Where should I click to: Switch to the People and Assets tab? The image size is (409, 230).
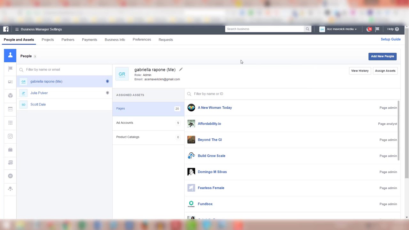click(x=19, y=40)
